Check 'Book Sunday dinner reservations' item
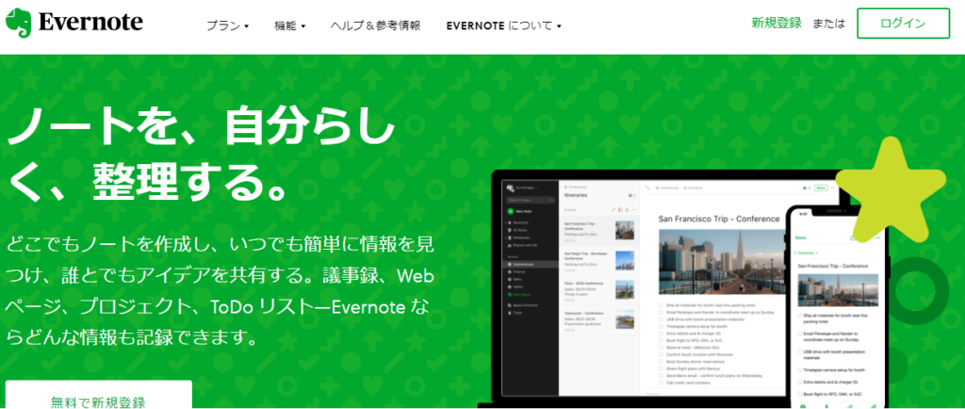This screenshot has width=965, height=409. click(661, 361)
